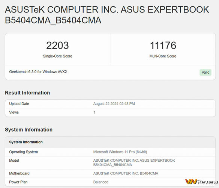Click the Multi-Core Score label
The width and height of the screenshot is (219, 188).
click(x=163, y=56)
